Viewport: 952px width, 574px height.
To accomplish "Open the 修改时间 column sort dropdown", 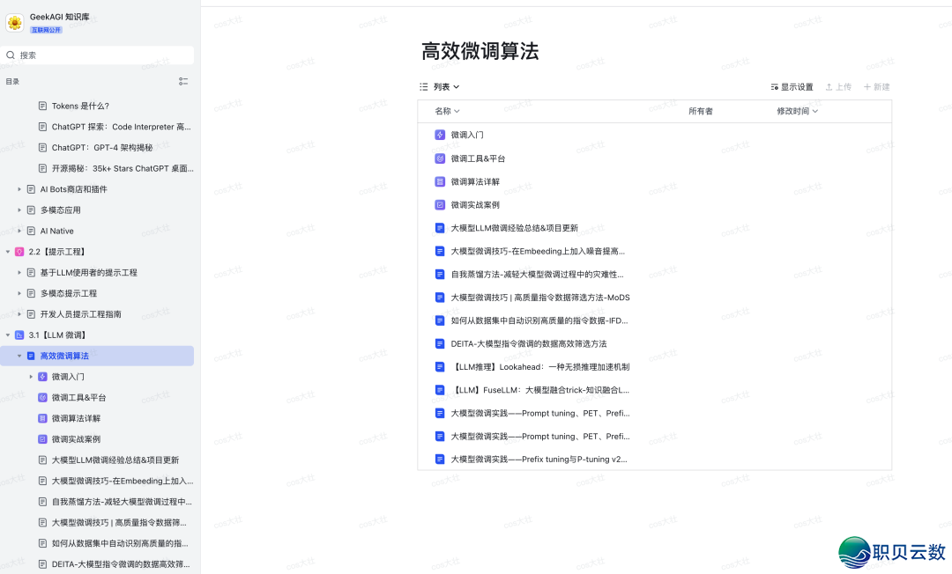I will click(x=797, y=111).
